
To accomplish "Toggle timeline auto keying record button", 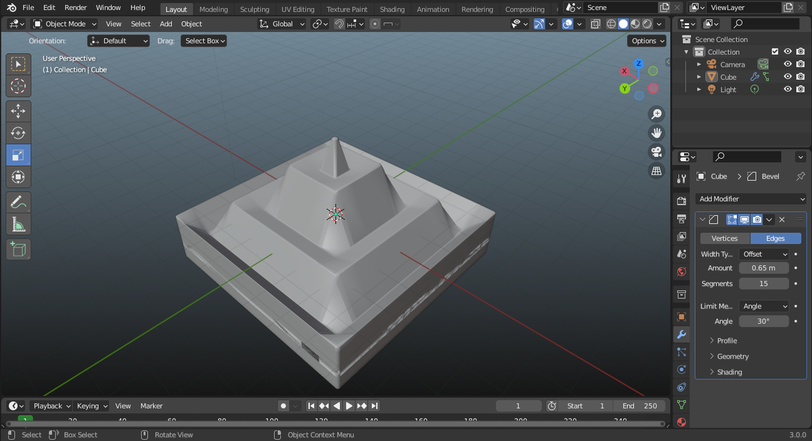I will pos(284,406).
